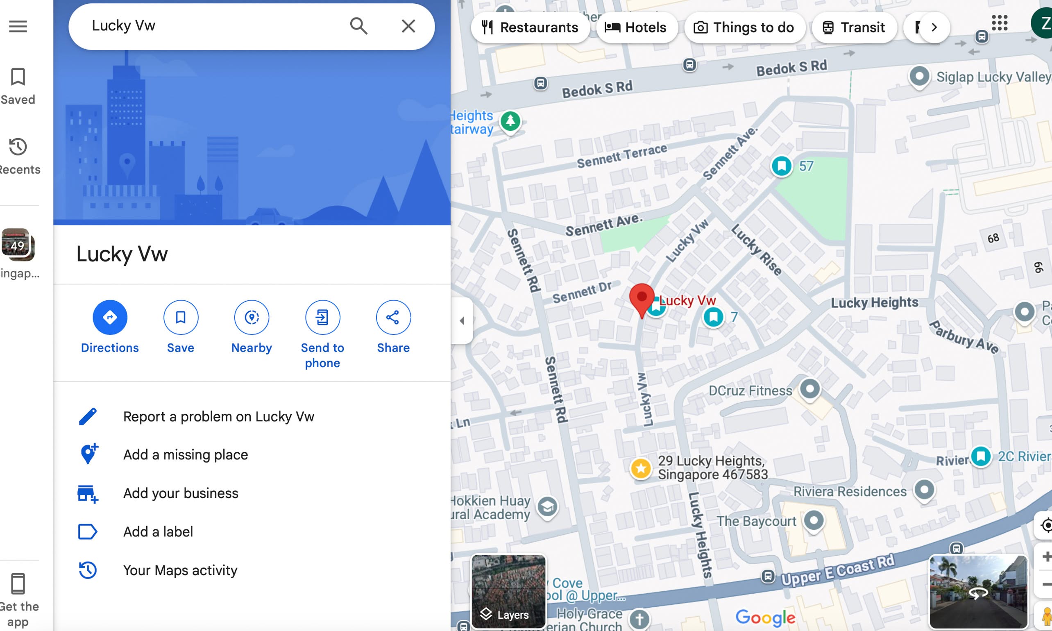This screenshot has width=1052, height=631.
Task: Expand more category chips with the chevron
Action: point(934,27)
